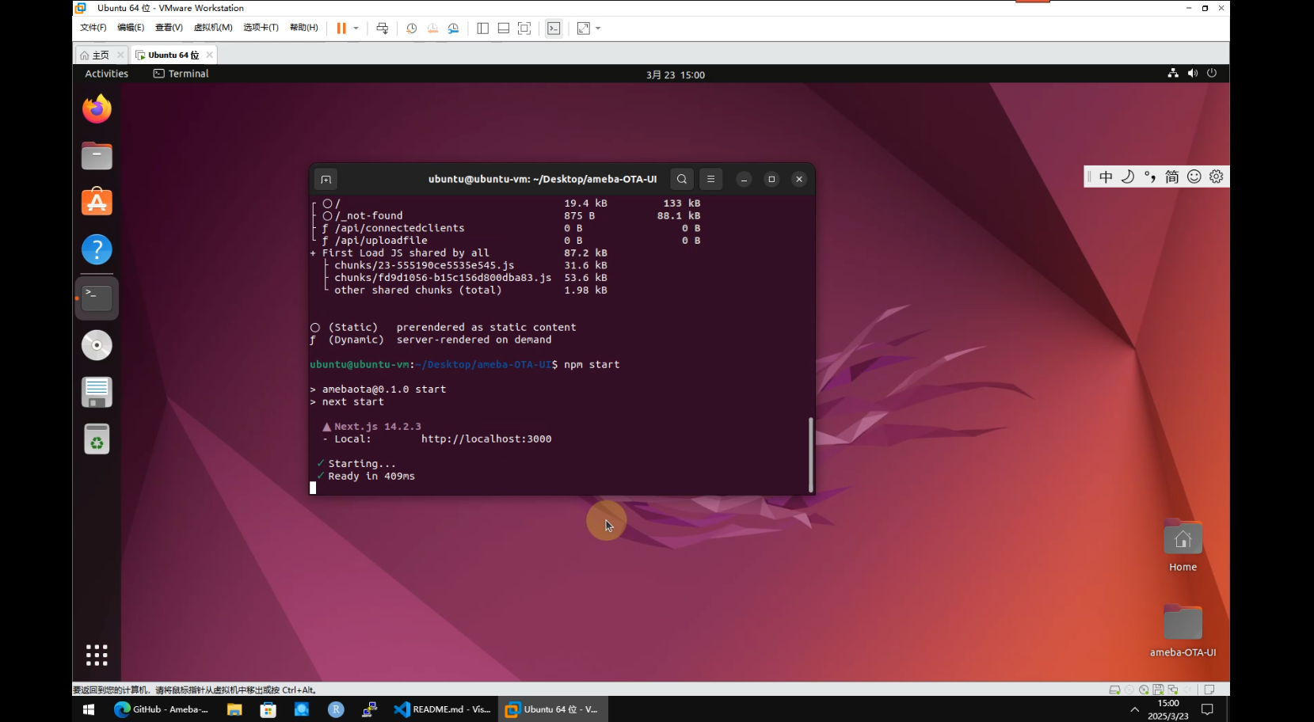
Task: Click the stretch guest display icon
Action: pos(584,28)
